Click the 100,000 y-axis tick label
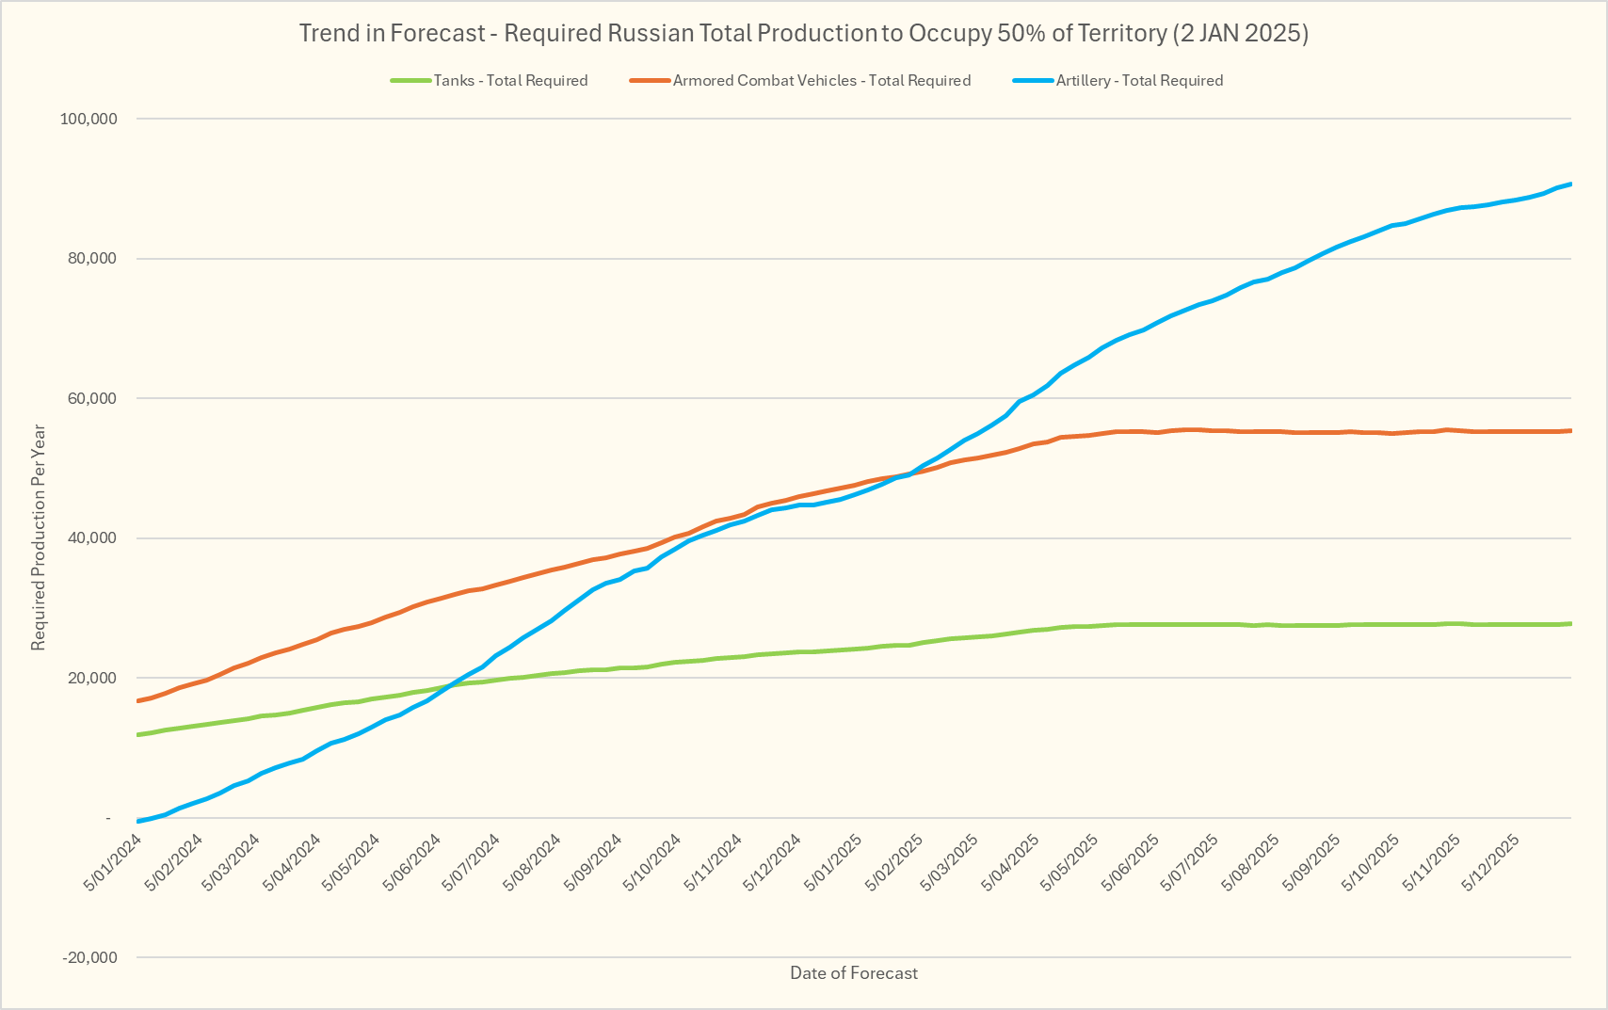The image size is (1608, 1010). (88, 119)
